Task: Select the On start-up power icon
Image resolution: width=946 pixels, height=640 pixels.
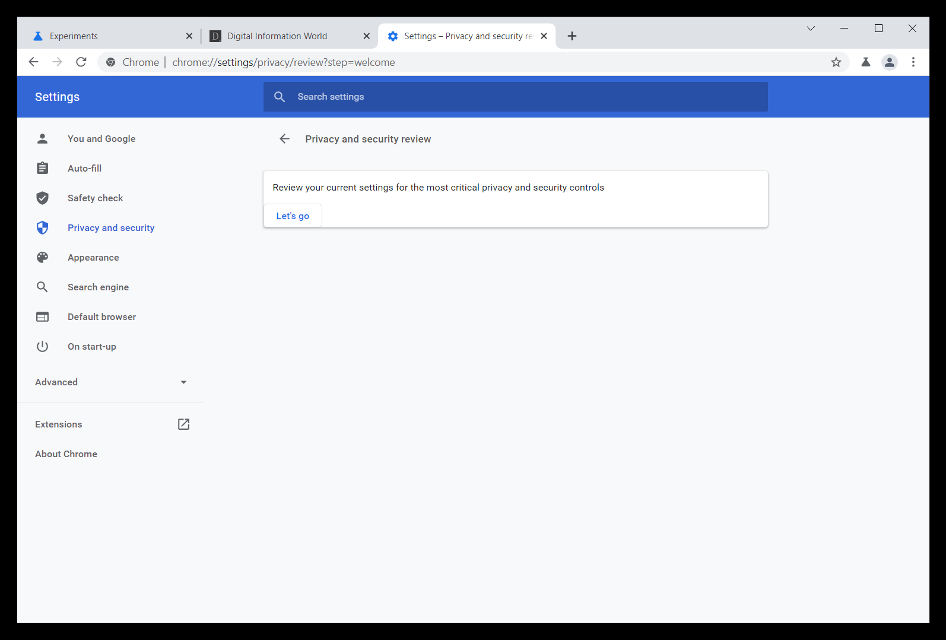Action: [42, 346]
